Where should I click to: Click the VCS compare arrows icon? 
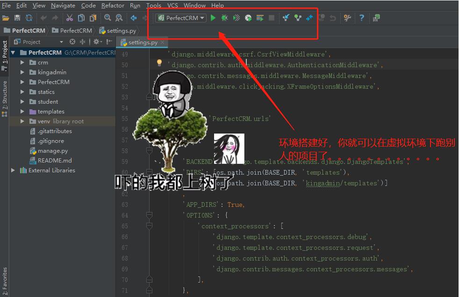309,18
